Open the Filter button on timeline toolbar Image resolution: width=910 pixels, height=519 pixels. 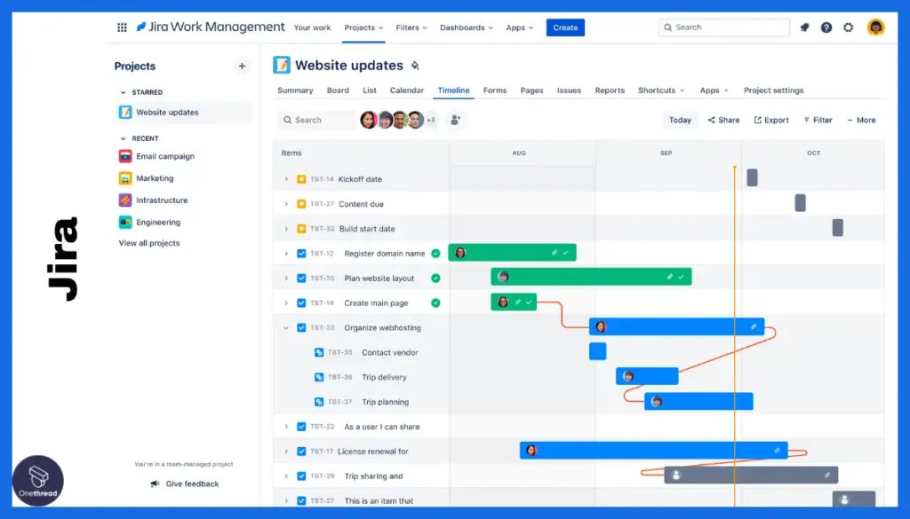[x=818, y=120]
